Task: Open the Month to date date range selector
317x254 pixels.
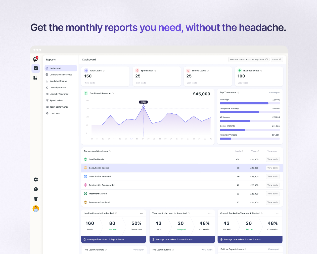Action: [x=248, y=59]
